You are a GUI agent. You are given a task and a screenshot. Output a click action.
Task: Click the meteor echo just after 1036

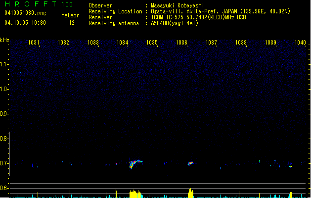tap(190, 163)
